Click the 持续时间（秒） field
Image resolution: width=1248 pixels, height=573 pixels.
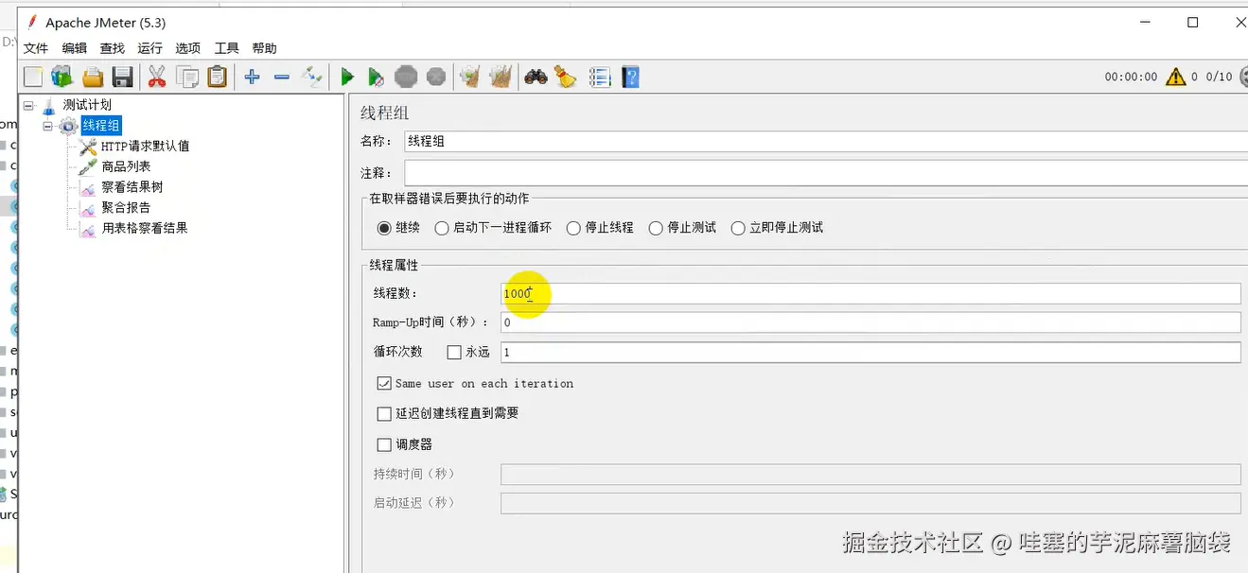tap(870, 475)
